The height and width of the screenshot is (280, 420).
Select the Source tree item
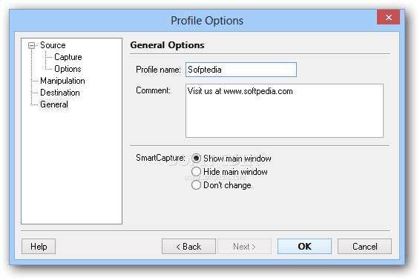click(53, 45)
